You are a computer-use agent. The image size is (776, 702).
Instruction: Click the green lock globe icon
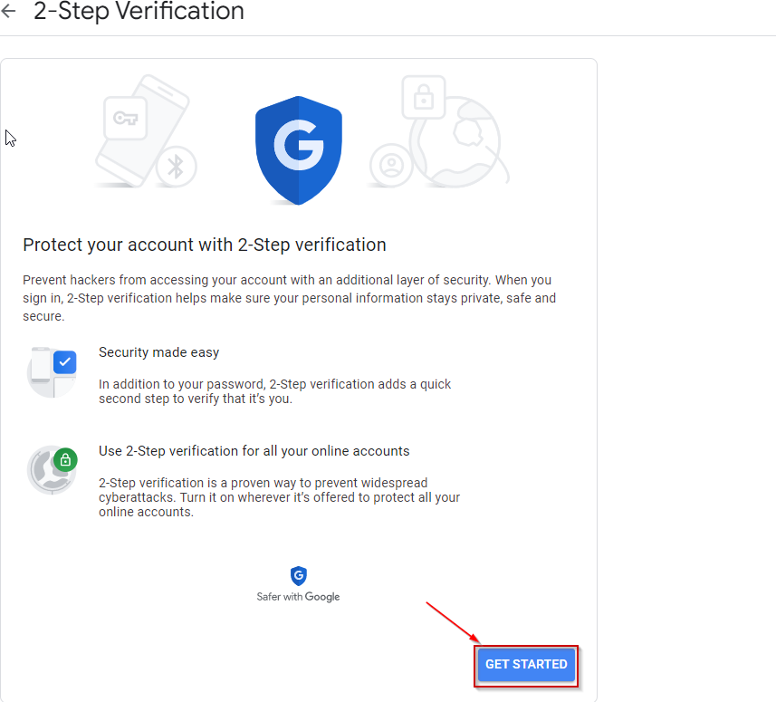[53, 469]
